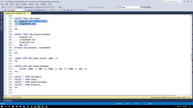Toggle Include Actual Execution Plan icon

pyautogui.click(x=60, y=10)
